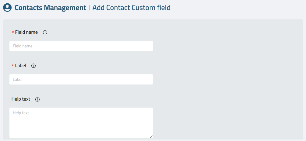Open the Contacts Management heading link

point(50,8)
